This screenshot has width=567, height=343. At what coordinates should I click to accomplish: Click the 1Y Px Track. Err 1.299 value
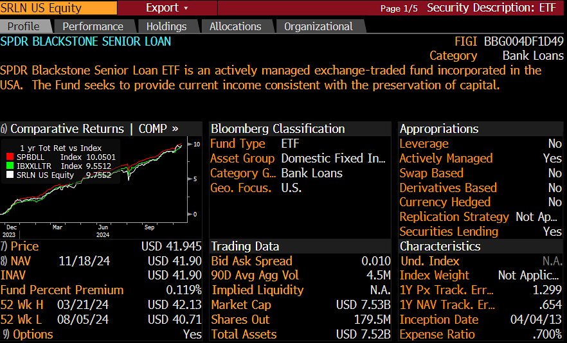547,290
